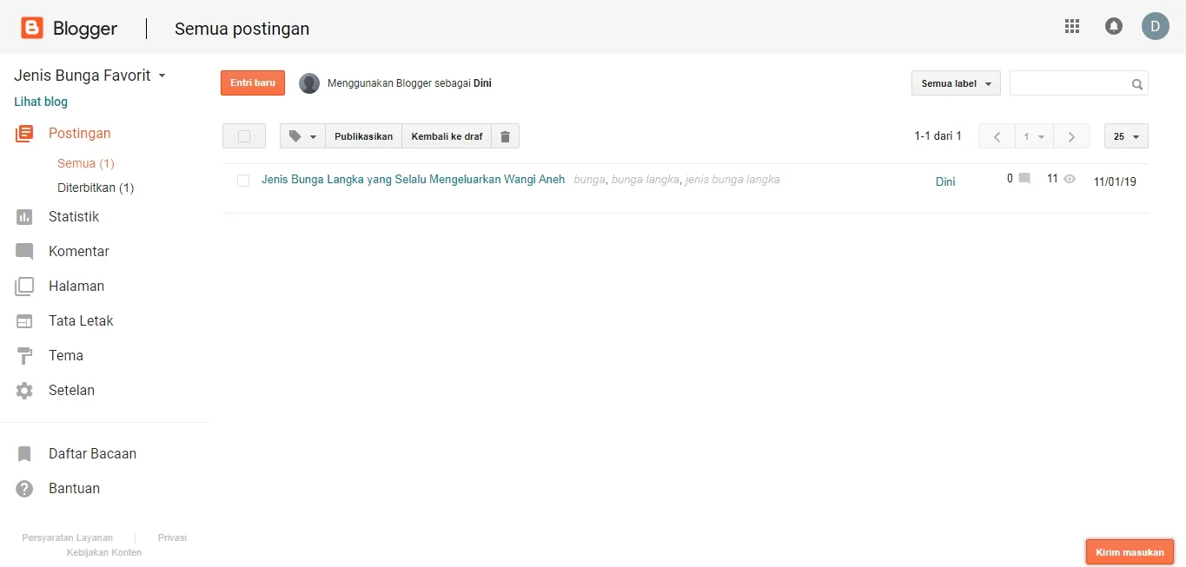Open Lihat blog link
The image size is (1186, 567).
tap(40, 102)
